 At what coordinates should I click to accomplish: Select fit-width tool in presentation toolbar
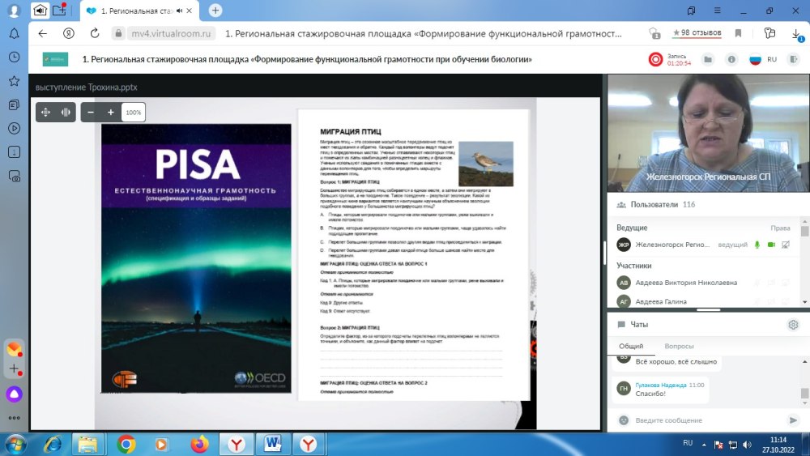coord(66,112)
